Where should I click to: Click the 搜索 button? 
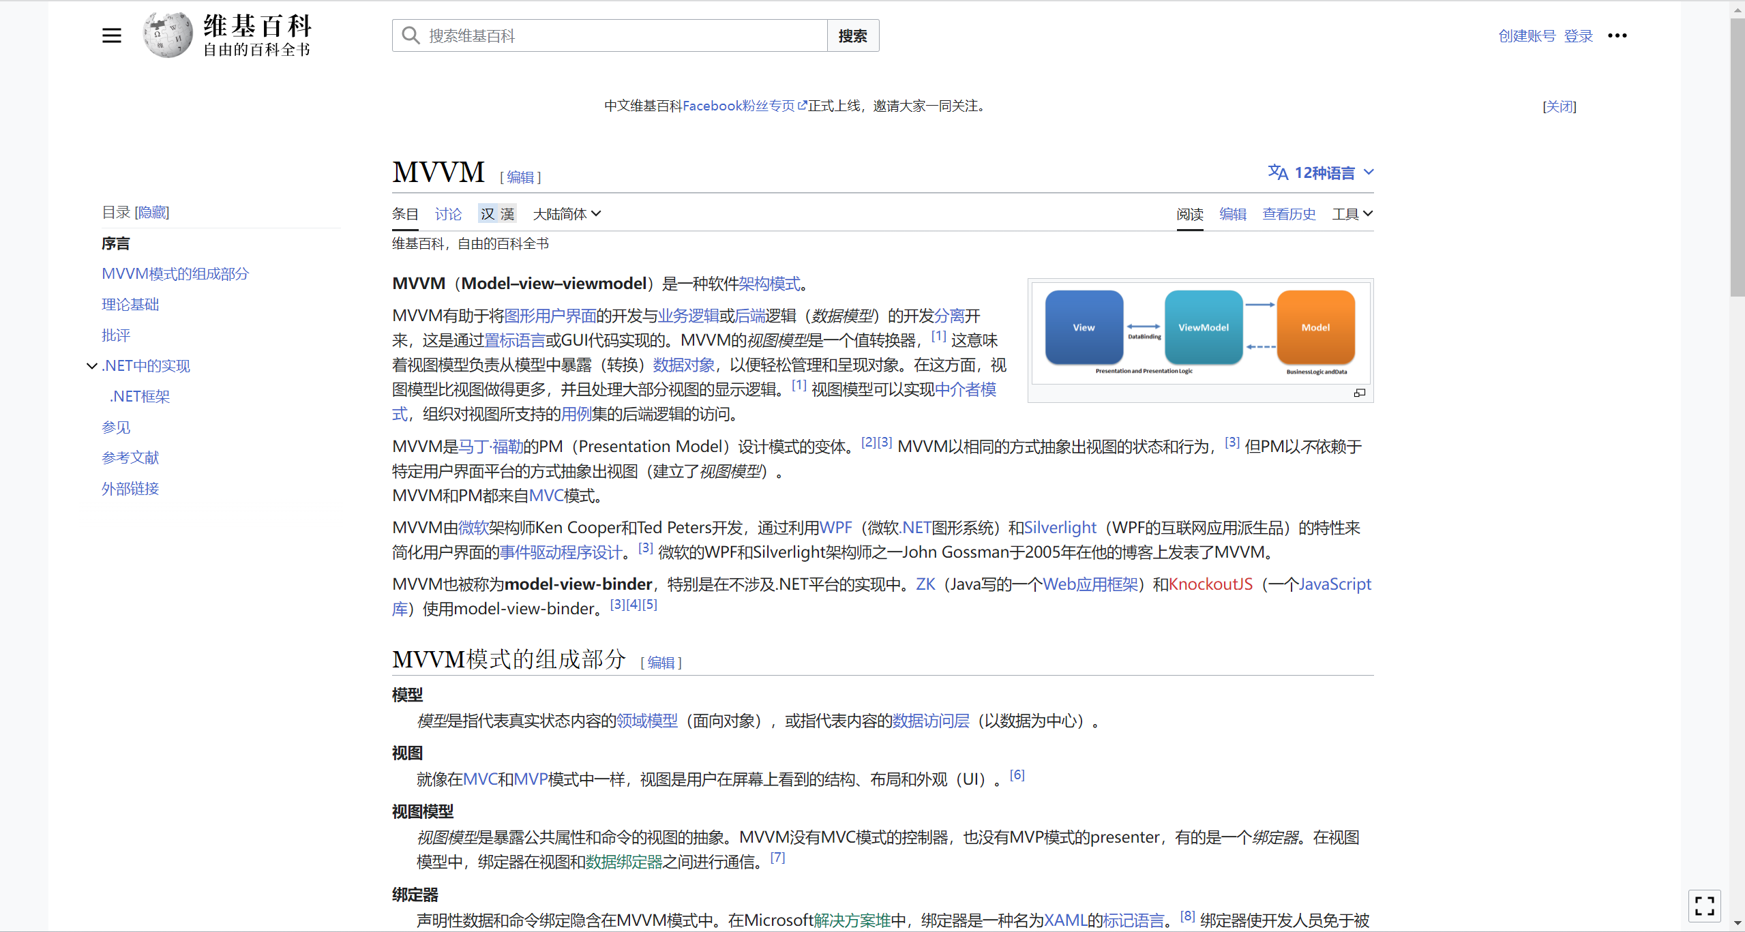853,35
